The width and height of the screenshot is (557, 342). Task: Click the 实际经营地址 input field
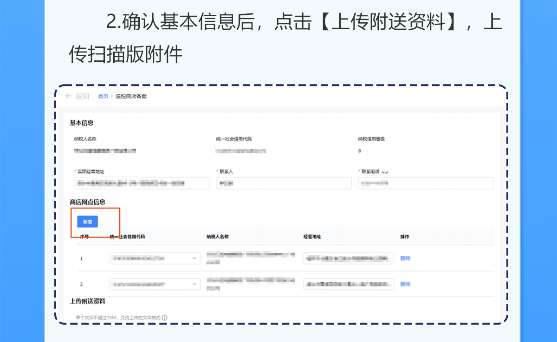[x=142, y=183]
